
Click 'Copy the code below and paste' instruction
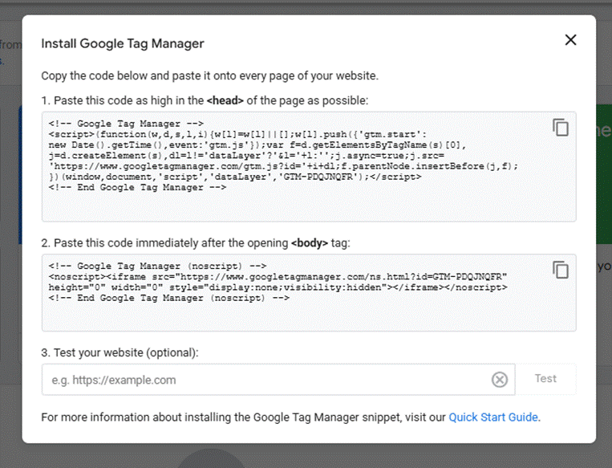210,75
